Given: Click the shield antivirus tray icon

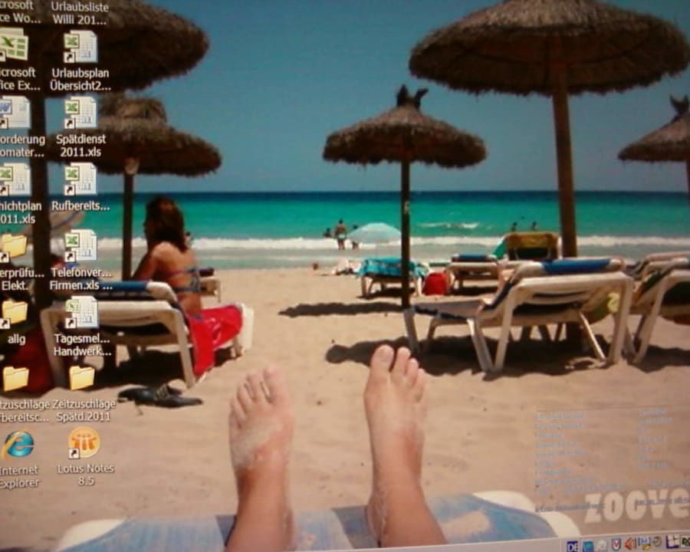Looking at the screenshot, I should tap(616, 544).
